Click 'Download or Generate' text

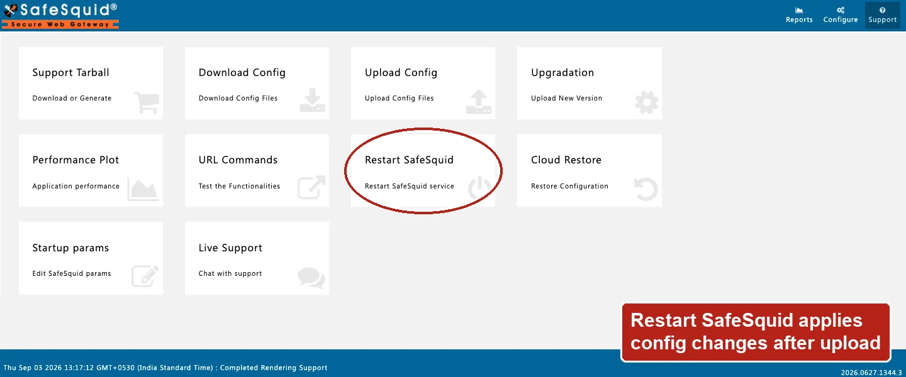(72, 98)
